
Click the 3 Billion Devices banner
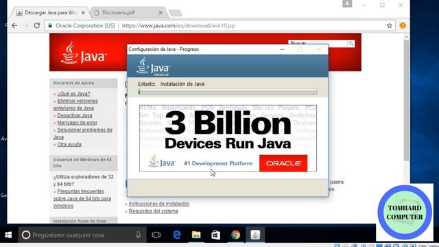(228, 139)
